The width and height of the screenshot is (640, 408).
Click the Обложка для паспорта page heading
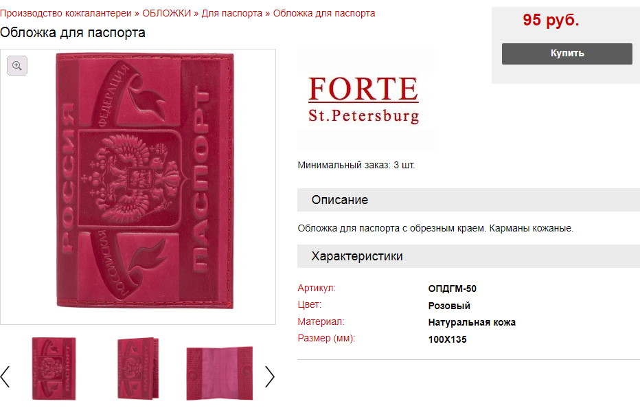pyautogui.click(x=73, y=33)
